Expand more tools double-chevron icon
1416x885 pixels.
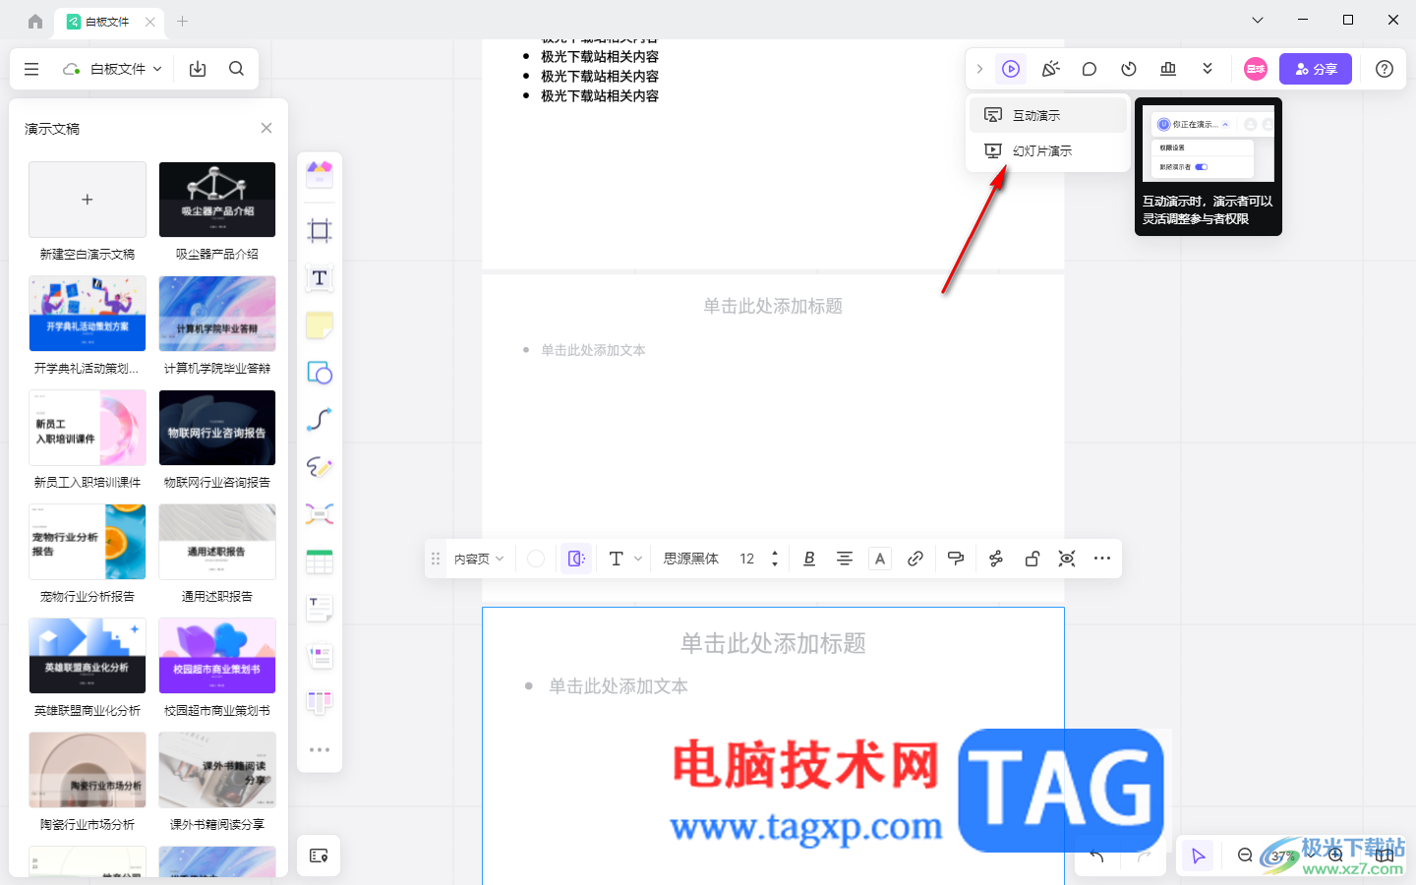click(x=1208, y=69)
